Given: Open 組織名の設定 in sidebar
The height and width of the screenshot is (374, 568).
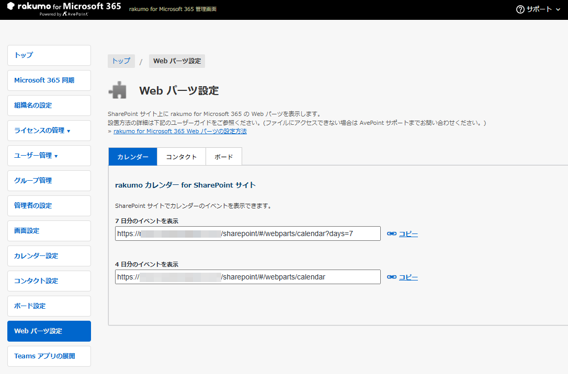Looking at the screenshot, I should [x=49, y=106].
